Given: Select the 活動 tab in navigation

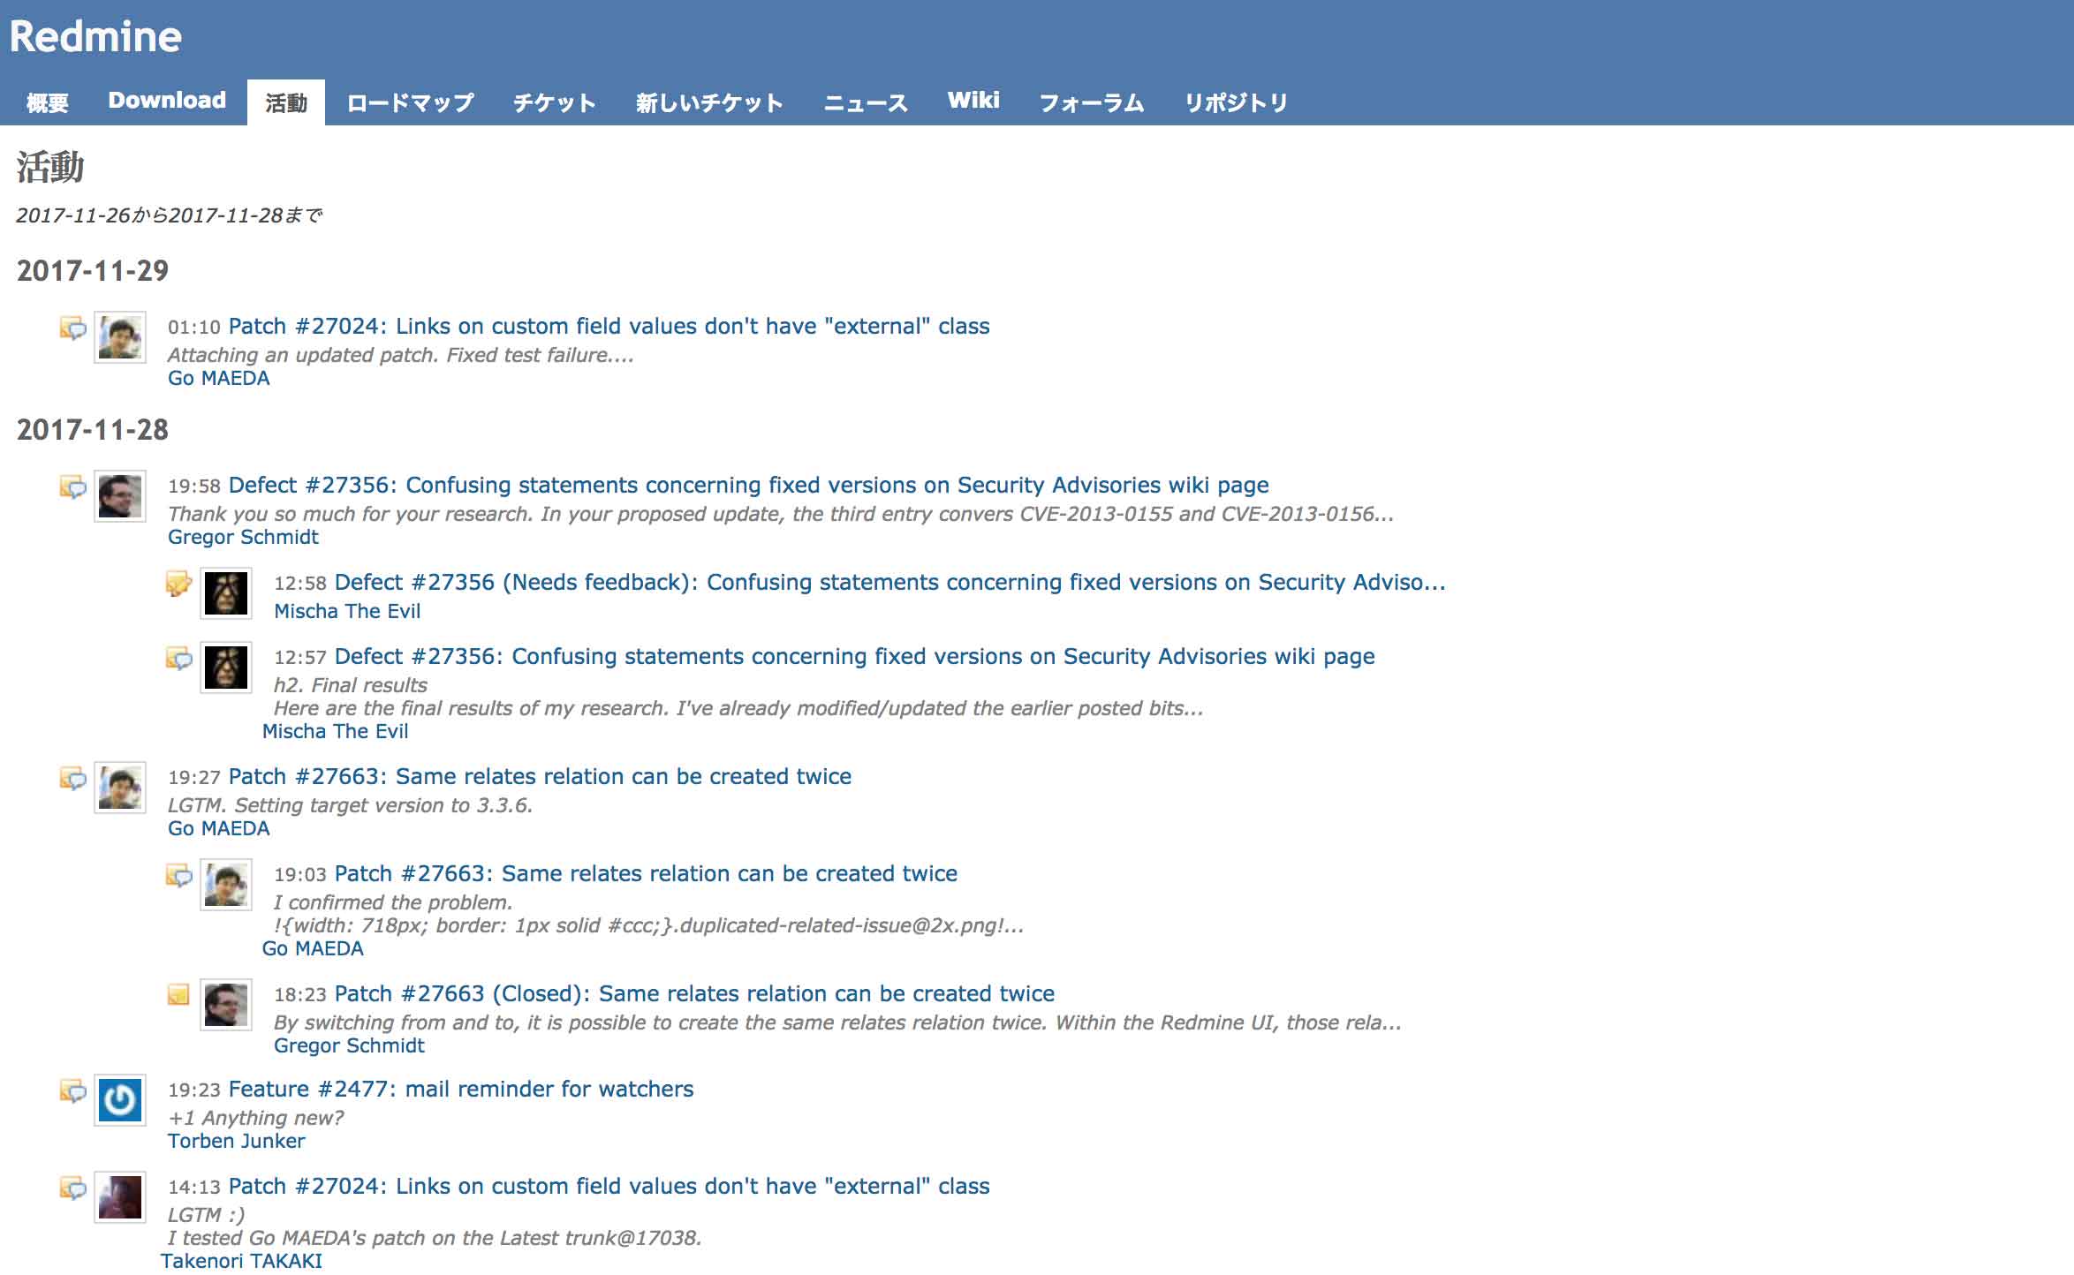Looking at the screenshot, I should (x=284, y=101).
